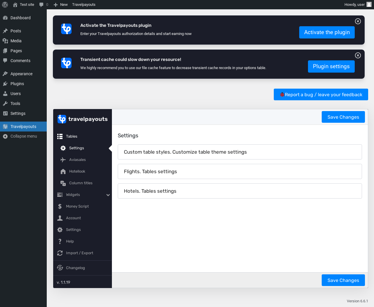
Task: Open Travelpayouts admin bar menu
Action: click(84, 5)
